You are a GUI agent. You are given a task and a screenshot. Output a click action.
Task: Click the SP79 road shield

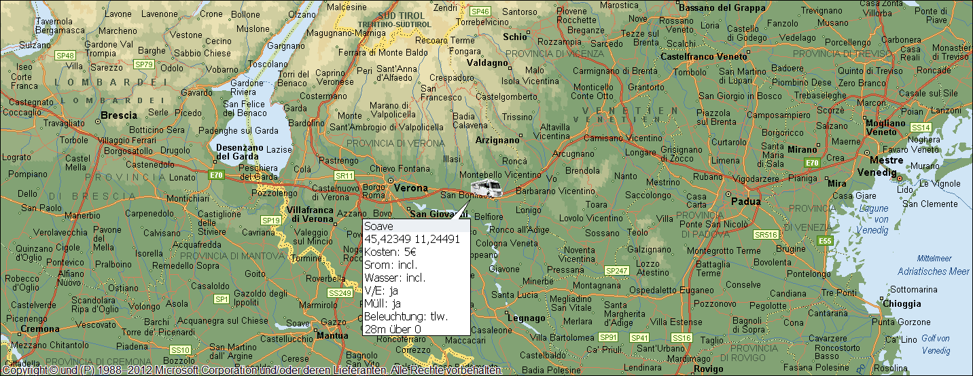143,64
